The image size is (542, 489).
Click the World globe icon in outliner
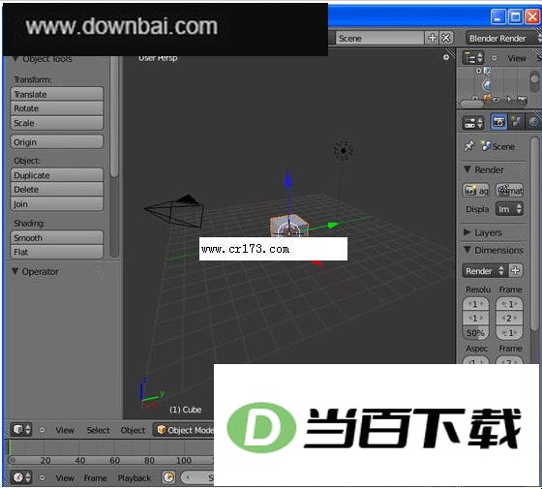487,85
